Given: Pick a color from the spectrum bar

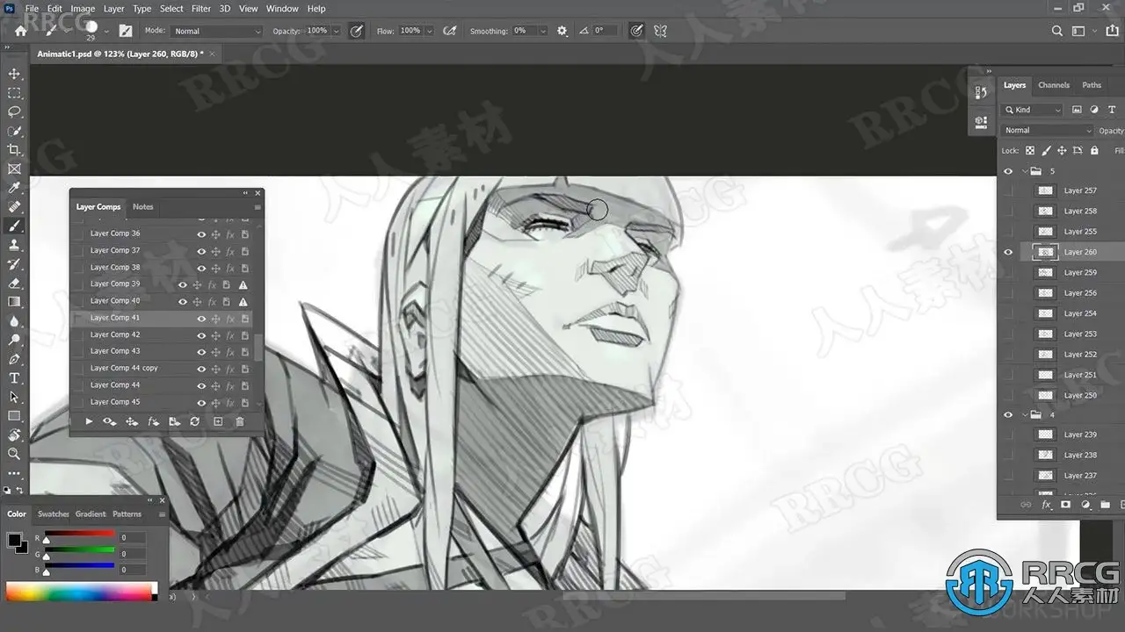Looking at the screenshot, I should (x=81, y=591).
